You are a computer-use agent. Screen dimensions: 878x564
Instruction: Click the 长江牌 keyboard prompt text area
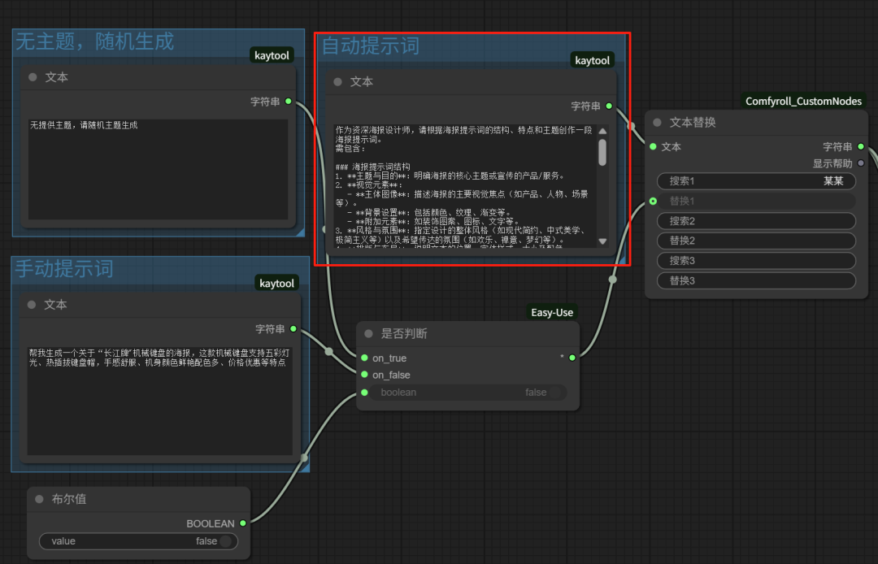[159, 401]
